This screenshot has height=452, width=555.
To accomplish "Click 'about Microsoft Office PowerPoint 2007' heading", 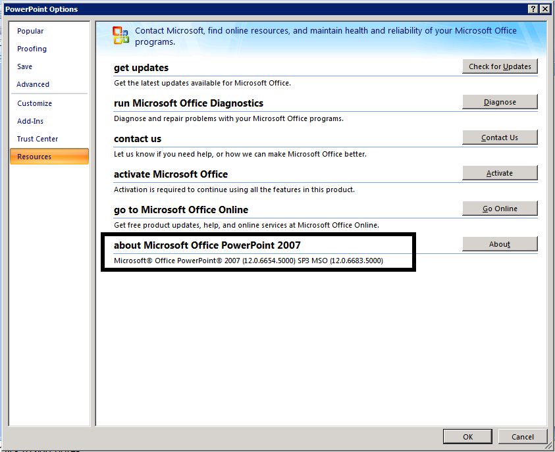I will (207, 245).
